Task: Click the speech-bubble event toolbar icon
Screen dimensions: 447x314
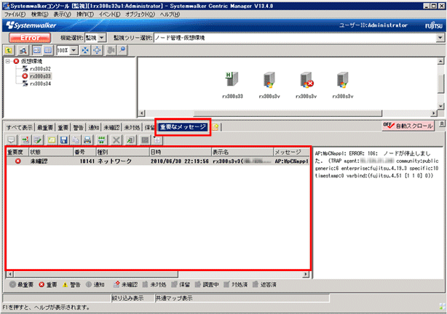Action: 11,140
